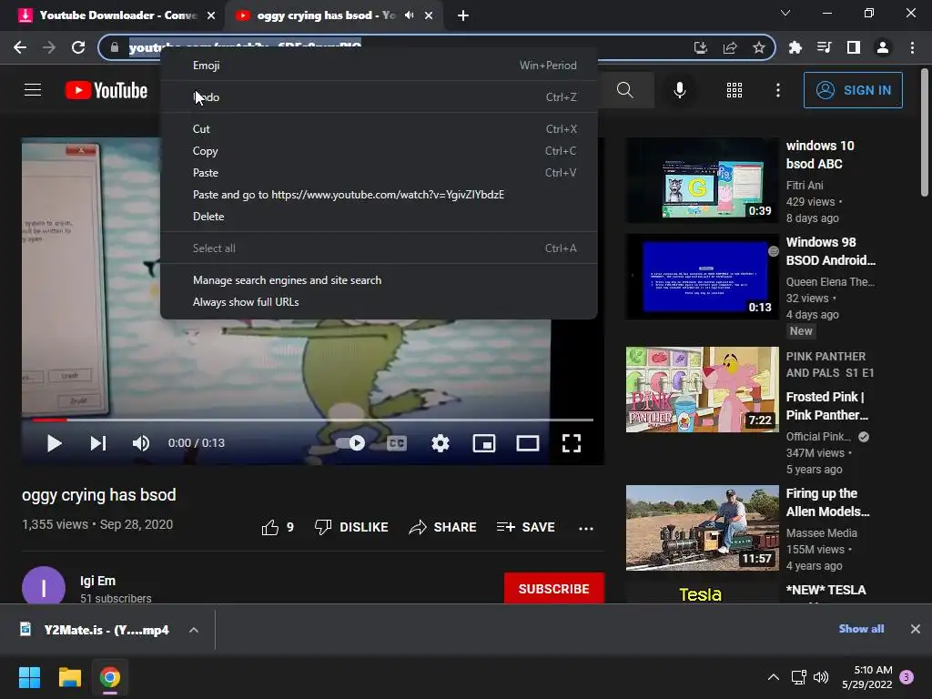The image size is (932, 699).
Task: Enable the miniplayer mode
Action: pos(484,443)
